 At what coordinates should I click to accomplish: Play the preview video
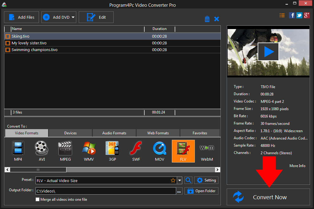(268, 52)
